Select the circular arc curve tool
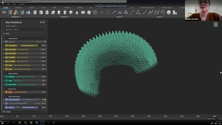 coord(163,12)
